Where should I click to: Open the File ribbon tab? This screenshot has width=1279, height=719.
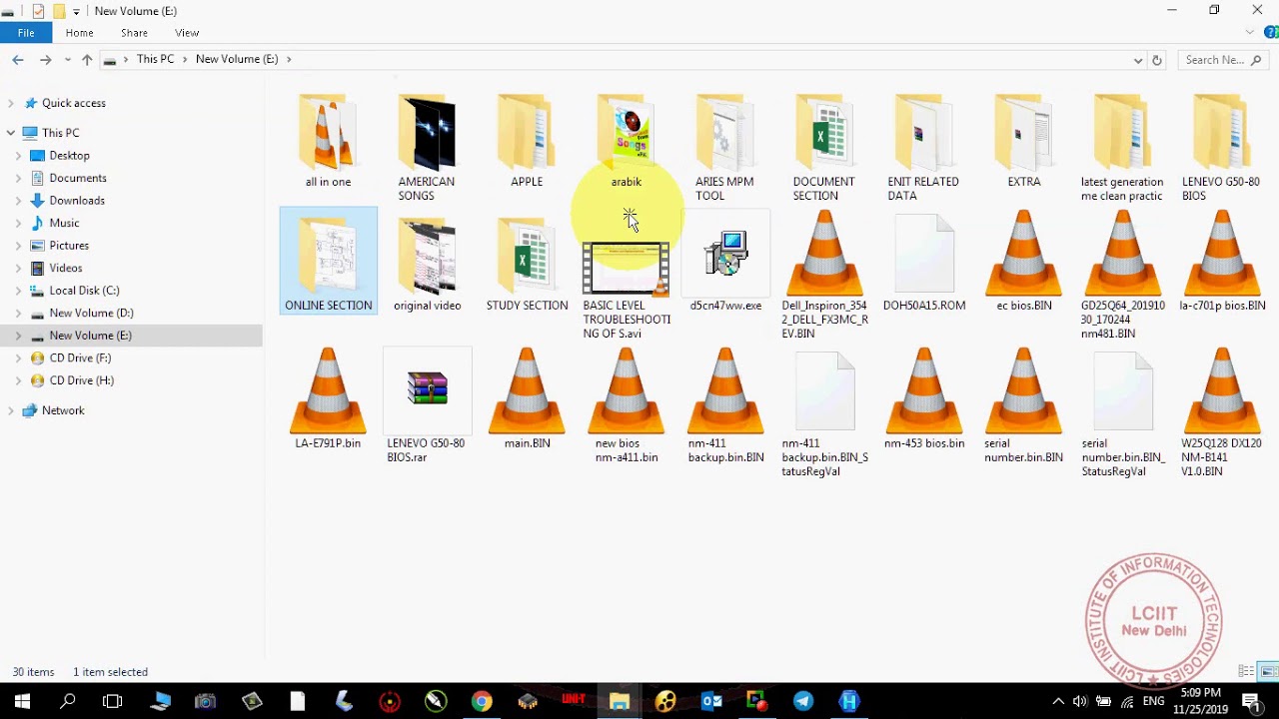coord(26,33)
